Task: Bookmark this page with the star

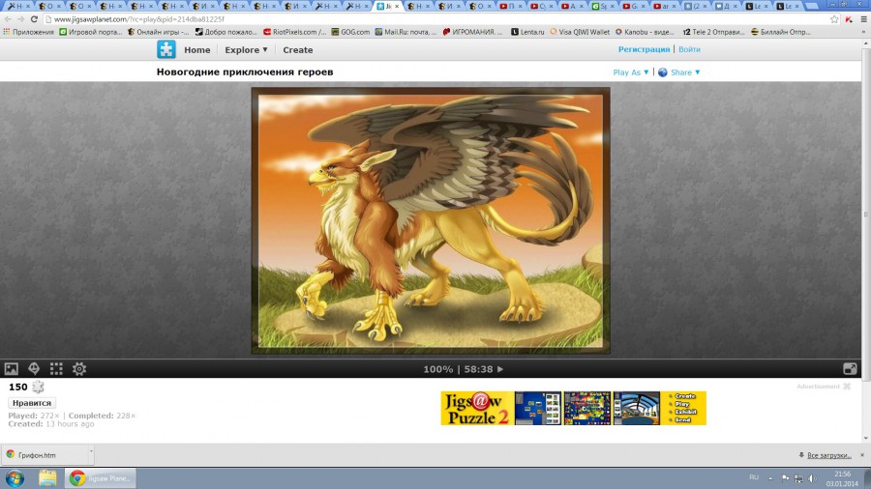Action: click(834, 19)
